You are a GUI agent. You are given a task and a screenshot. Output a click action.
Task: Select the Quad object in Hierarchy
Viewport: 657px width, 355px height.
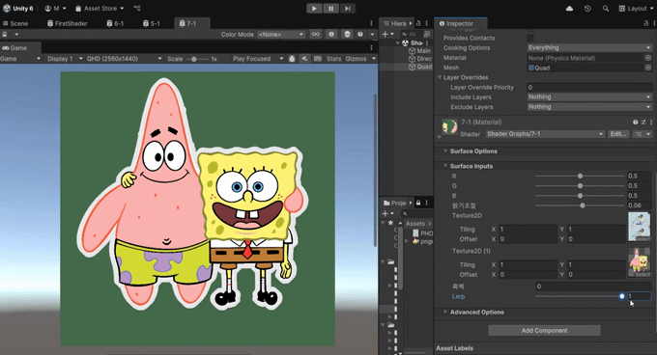420,67
